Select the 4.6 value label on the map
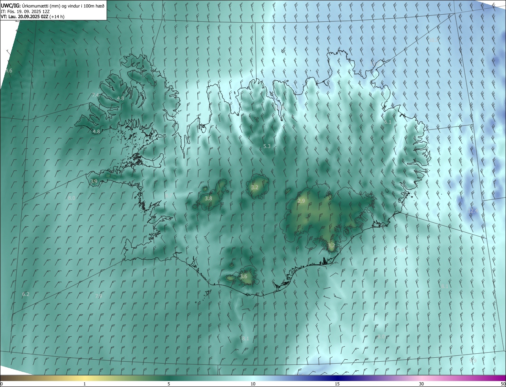 pyautogui.click(x=8, y=71)
